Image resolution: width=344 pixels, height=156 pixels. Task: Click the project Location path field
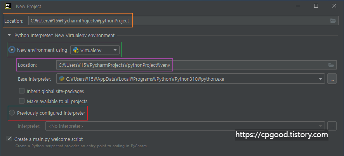(183, 21)
